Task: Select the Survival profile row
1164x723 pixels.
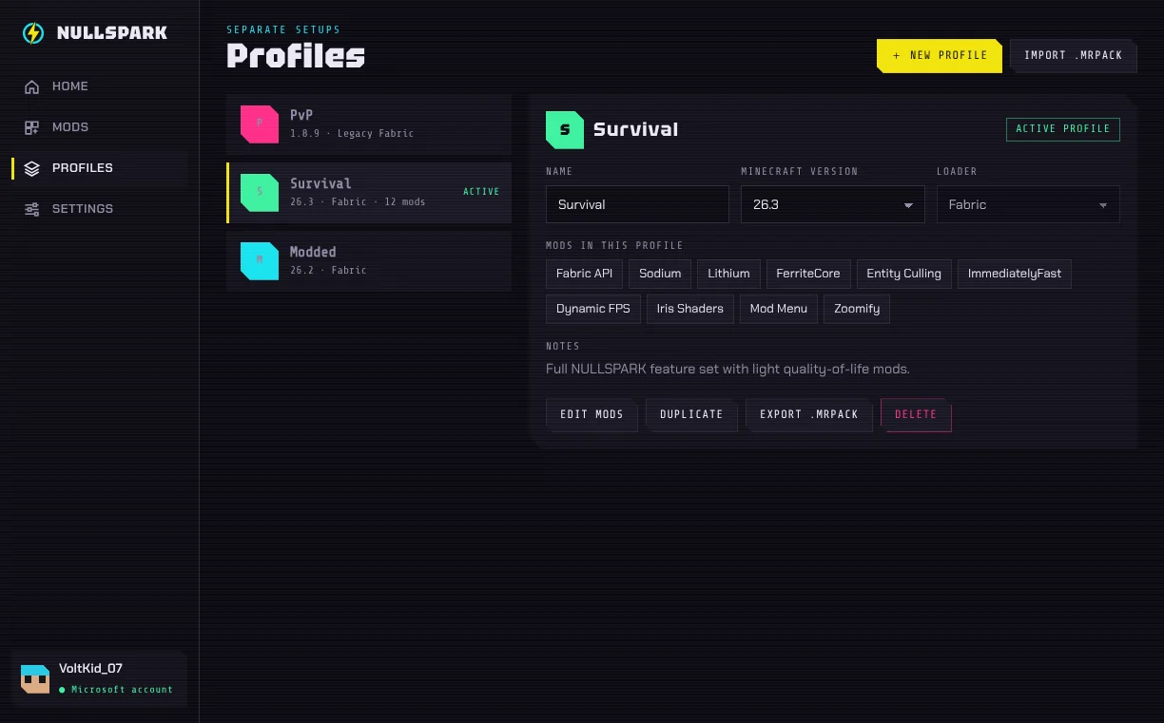Action: (x=369, y=193)
